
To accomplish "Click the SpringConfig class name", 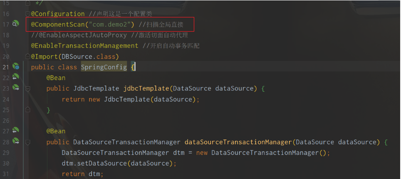I will [104, 67].
